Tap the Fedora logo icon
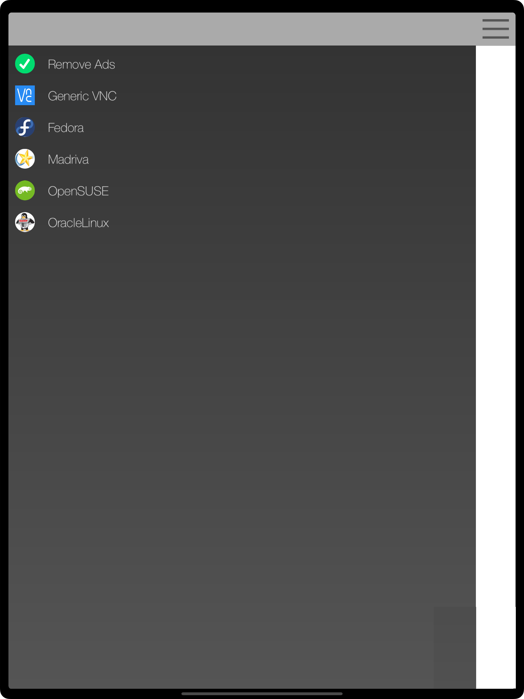This screenshot has height=699, width=524. point(25,127)
